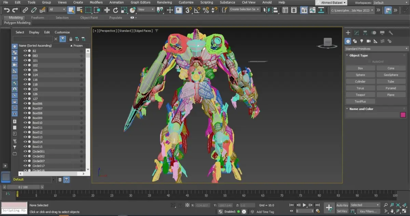The height and width of the screenshot is (216, 410).
Task: Click the Key Filters button
Action: (367, 211)
